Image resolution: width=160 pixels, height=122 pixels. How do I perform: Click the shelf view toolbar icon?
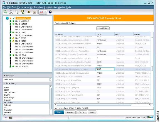pos(35,12)
